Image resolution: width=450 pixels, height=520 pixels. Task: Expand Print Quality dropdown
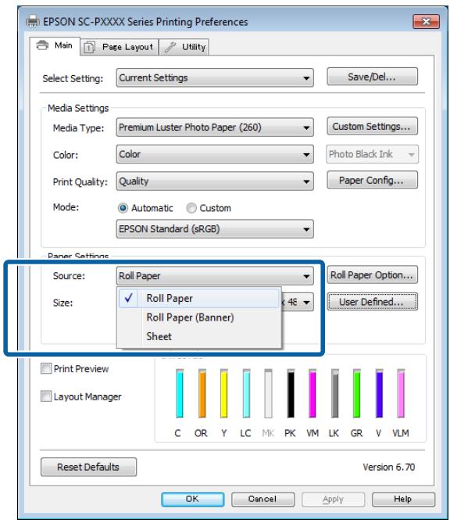(215, 181)
